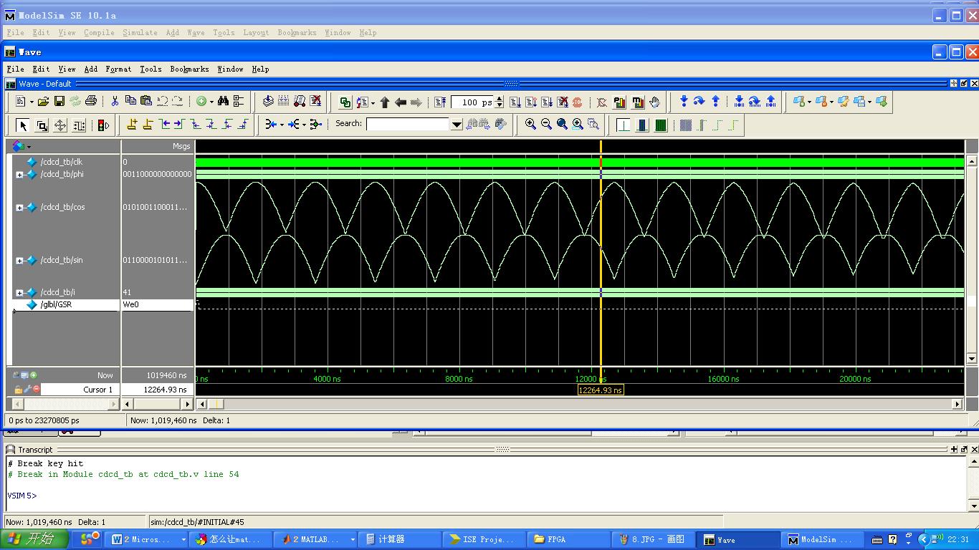Find next transition with the right-arrow edge icon

pos(179,125)
